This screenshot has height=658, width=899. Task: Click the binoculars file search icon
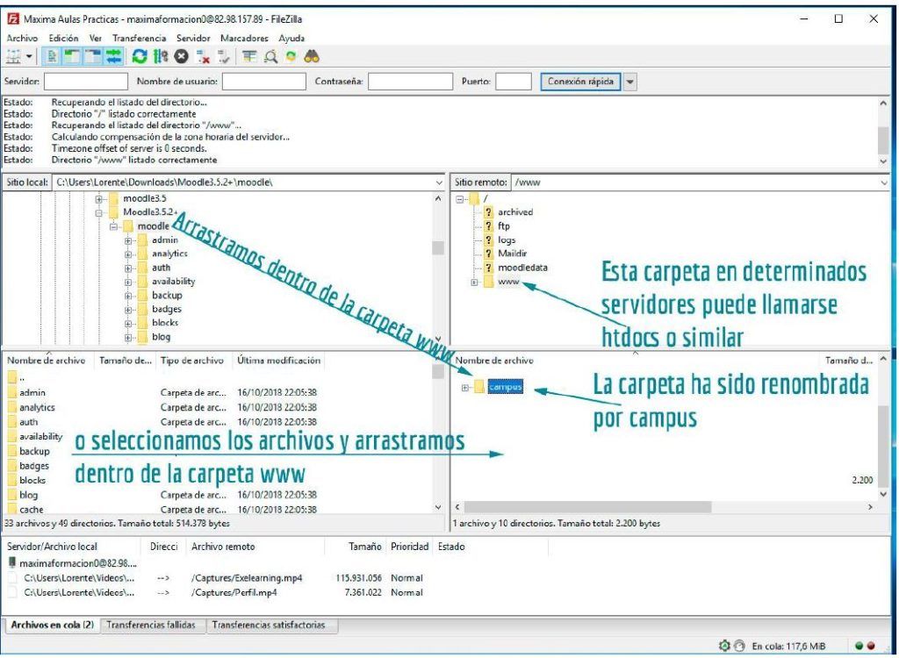click(x=312, y=57)
